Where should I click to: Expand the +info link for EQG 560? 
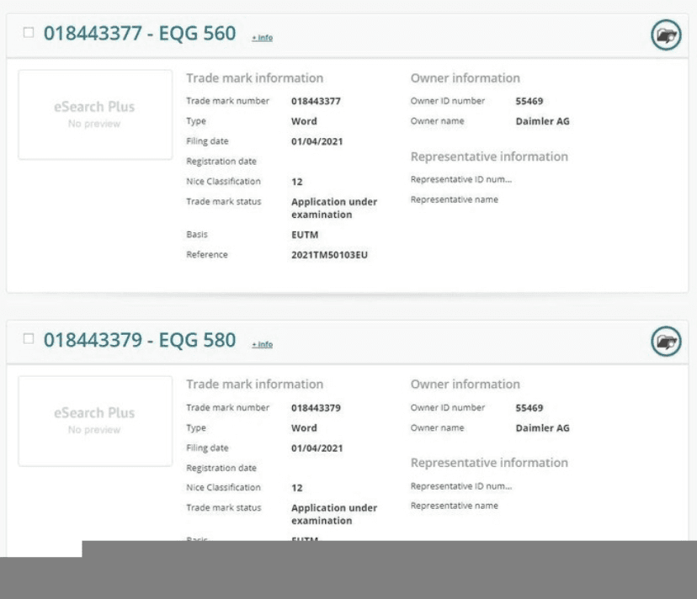tap(262, 38)
